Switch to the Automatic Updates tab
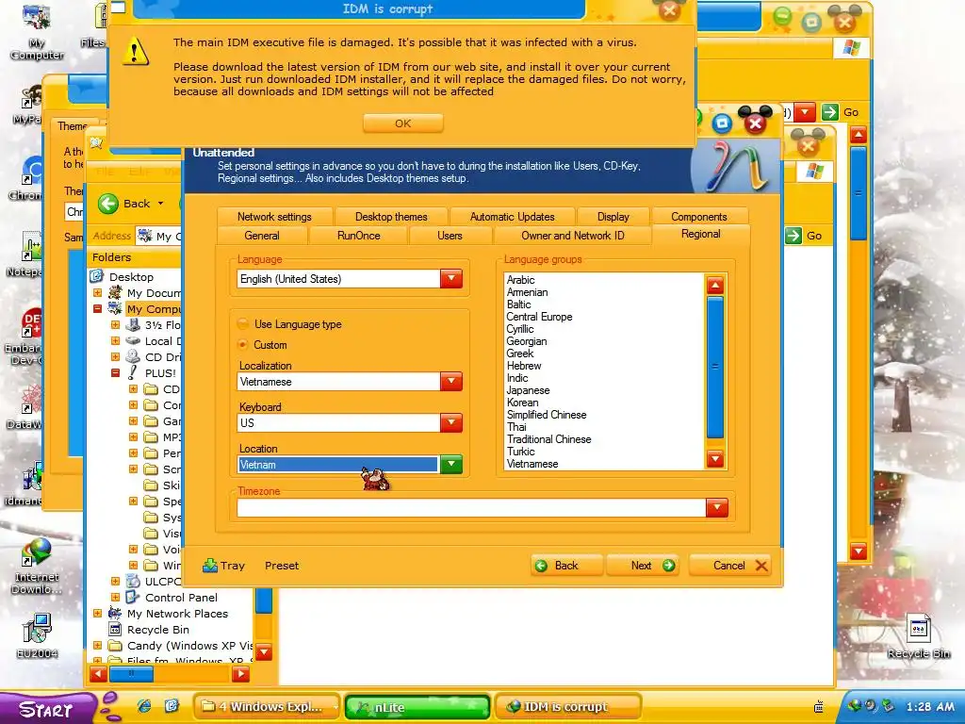Screen dimensions: 965x724 pyautogui.click(x=512, y=217)
